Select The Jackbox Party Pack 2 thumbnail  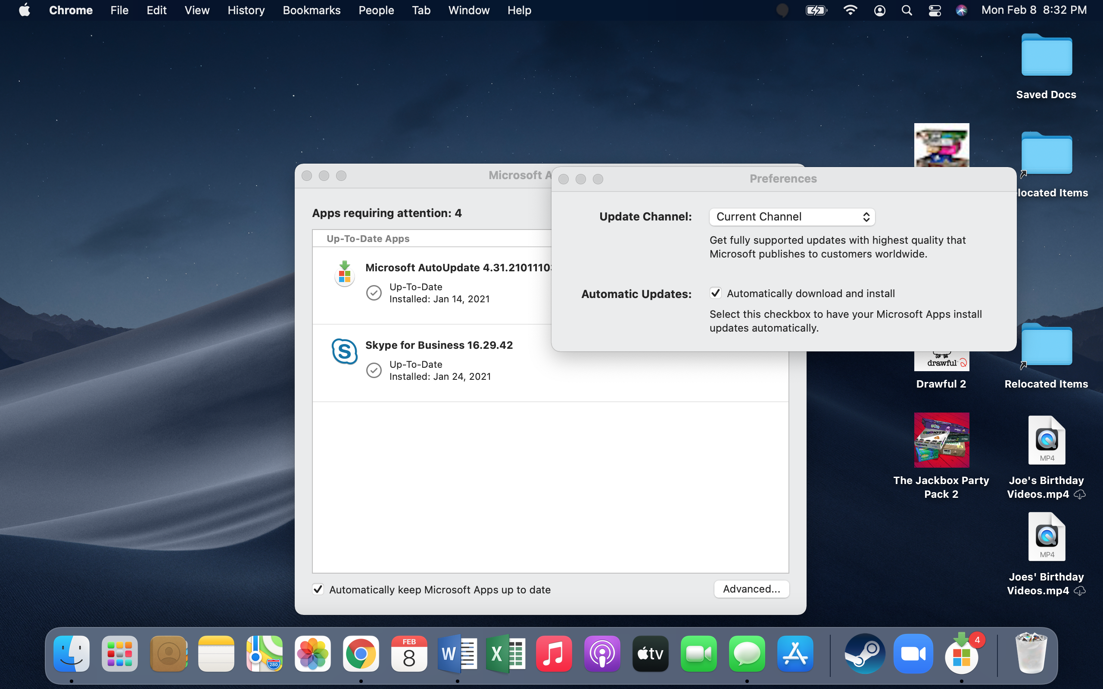[x=941, y=440]
